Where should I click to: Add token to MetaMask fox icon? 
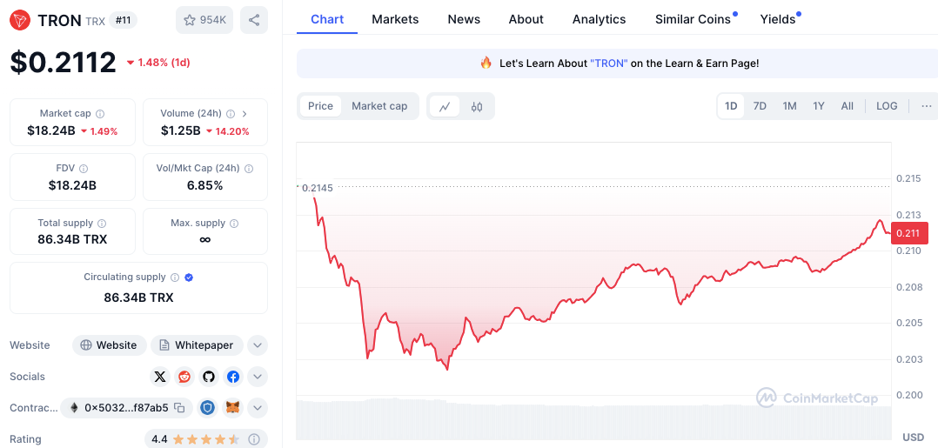point(233,408)
